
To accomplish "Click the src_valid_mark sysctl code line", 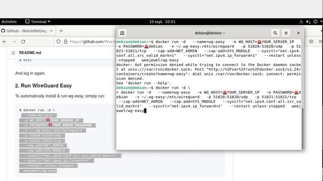I will tap(70, 155).
